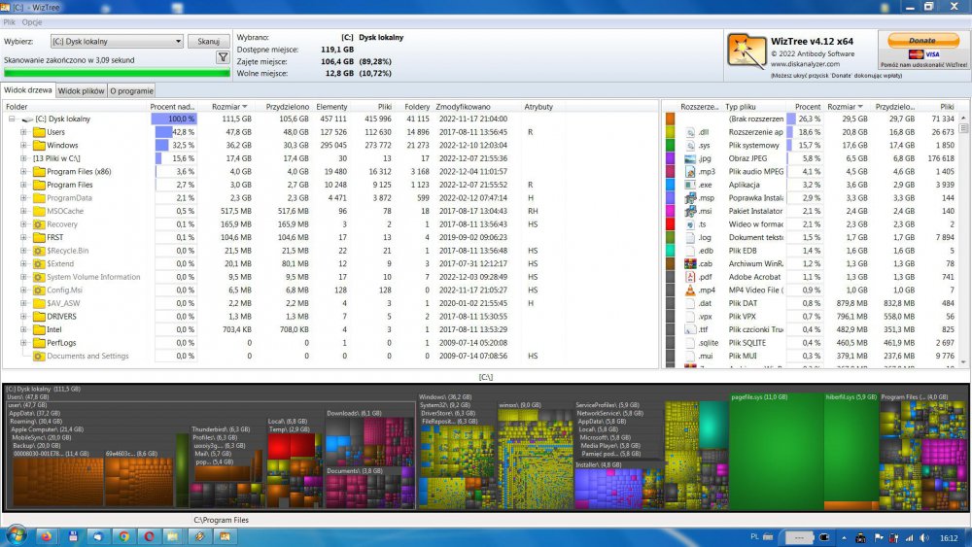Click the filter funnel icon
The width and height of the screenshot is (972, 547).
coord(222,58)
